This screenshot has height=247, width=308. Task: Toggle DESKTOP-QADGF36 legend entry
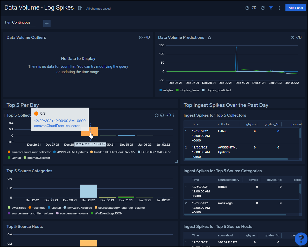155,152
